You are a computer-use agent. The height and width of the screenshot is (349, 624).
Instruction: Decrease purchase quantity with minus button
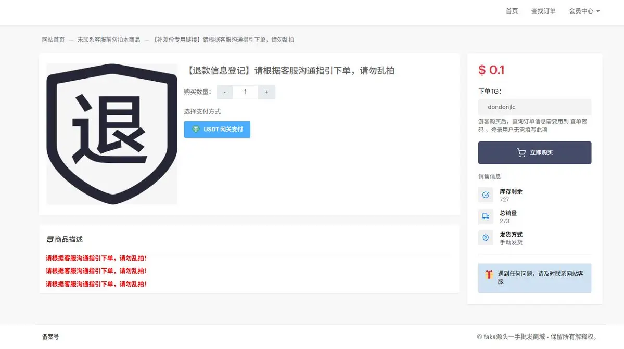coord(225,92)
